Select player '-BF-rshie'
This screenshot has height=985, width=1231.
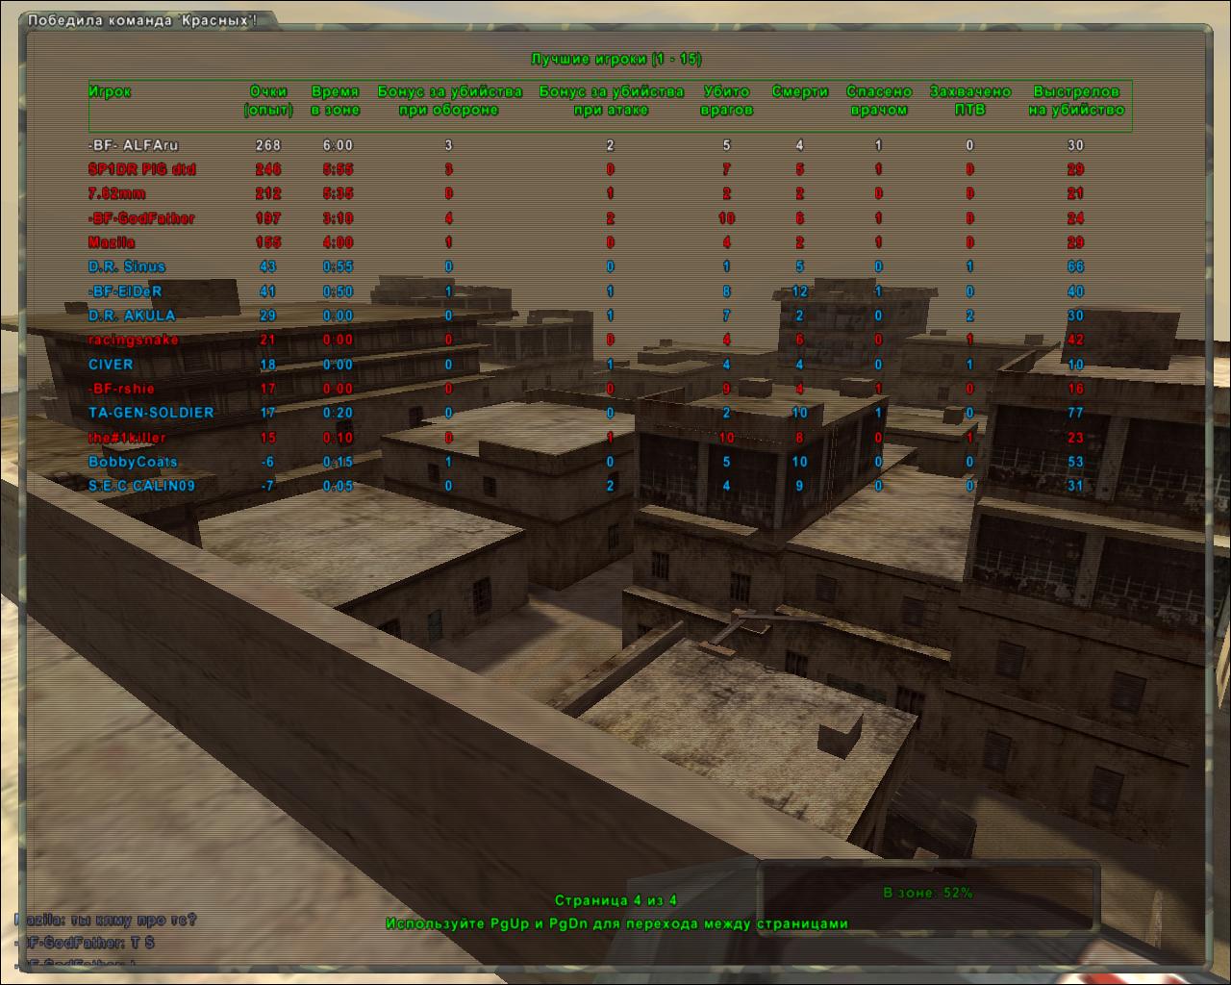(x=121, y=389)
